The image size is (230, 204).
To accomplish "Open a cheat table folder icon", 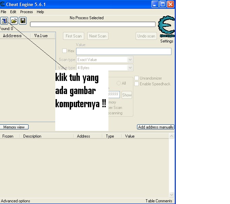I will coord(14,21).
